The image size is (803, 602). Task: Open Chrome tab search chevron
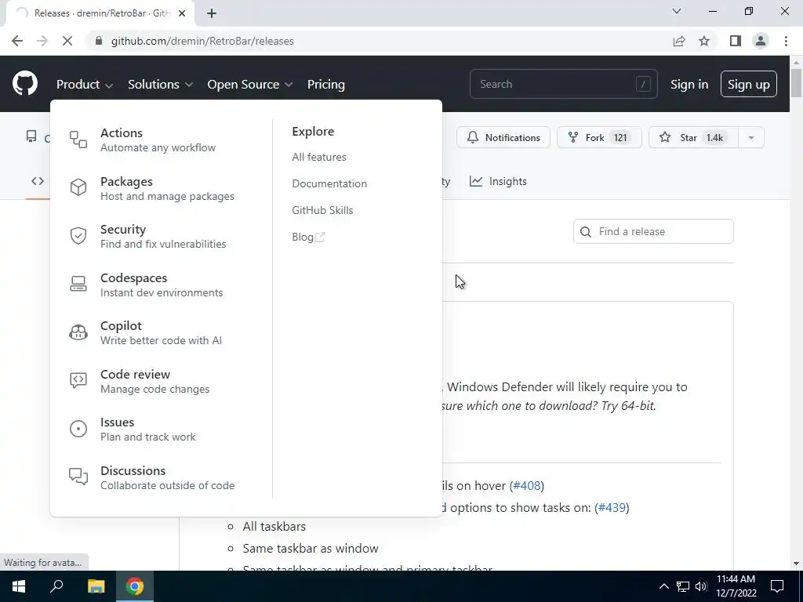click(677, 11)
